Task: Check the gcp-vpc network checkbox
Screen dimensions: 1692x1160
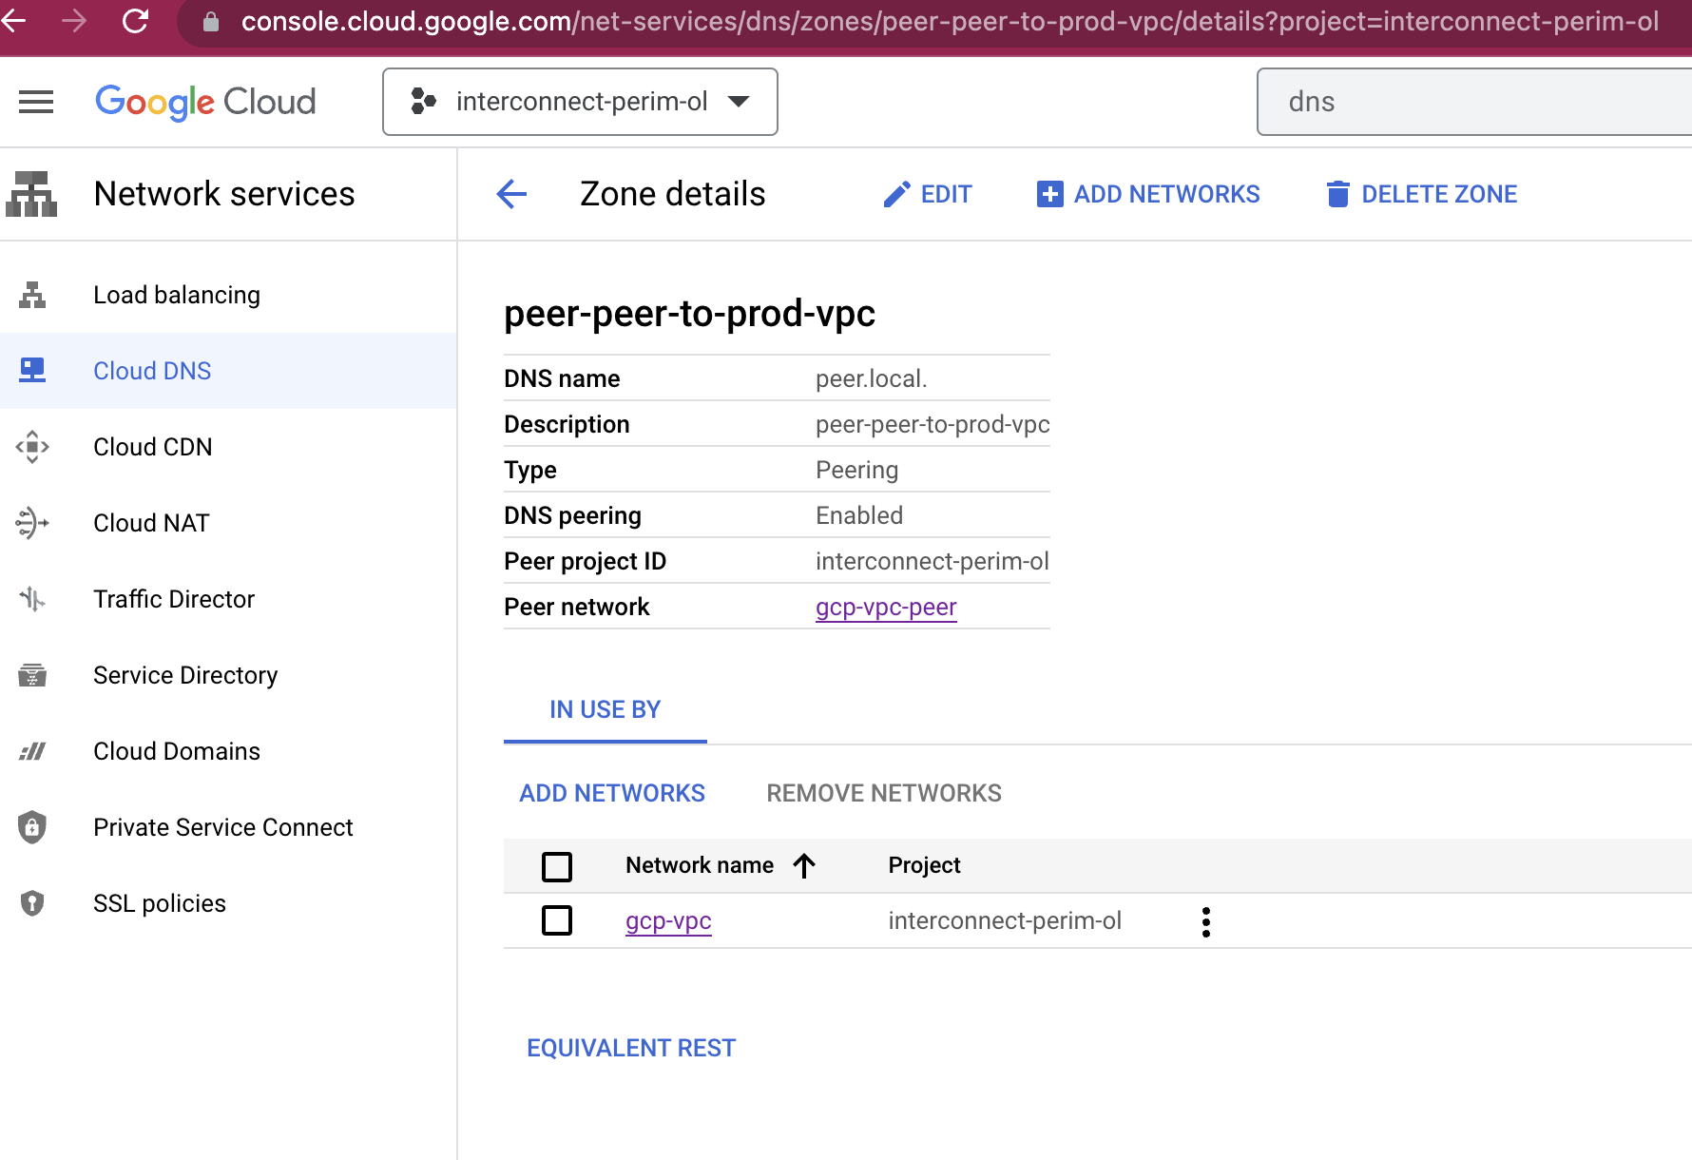Action: click(x=557, y=920)
